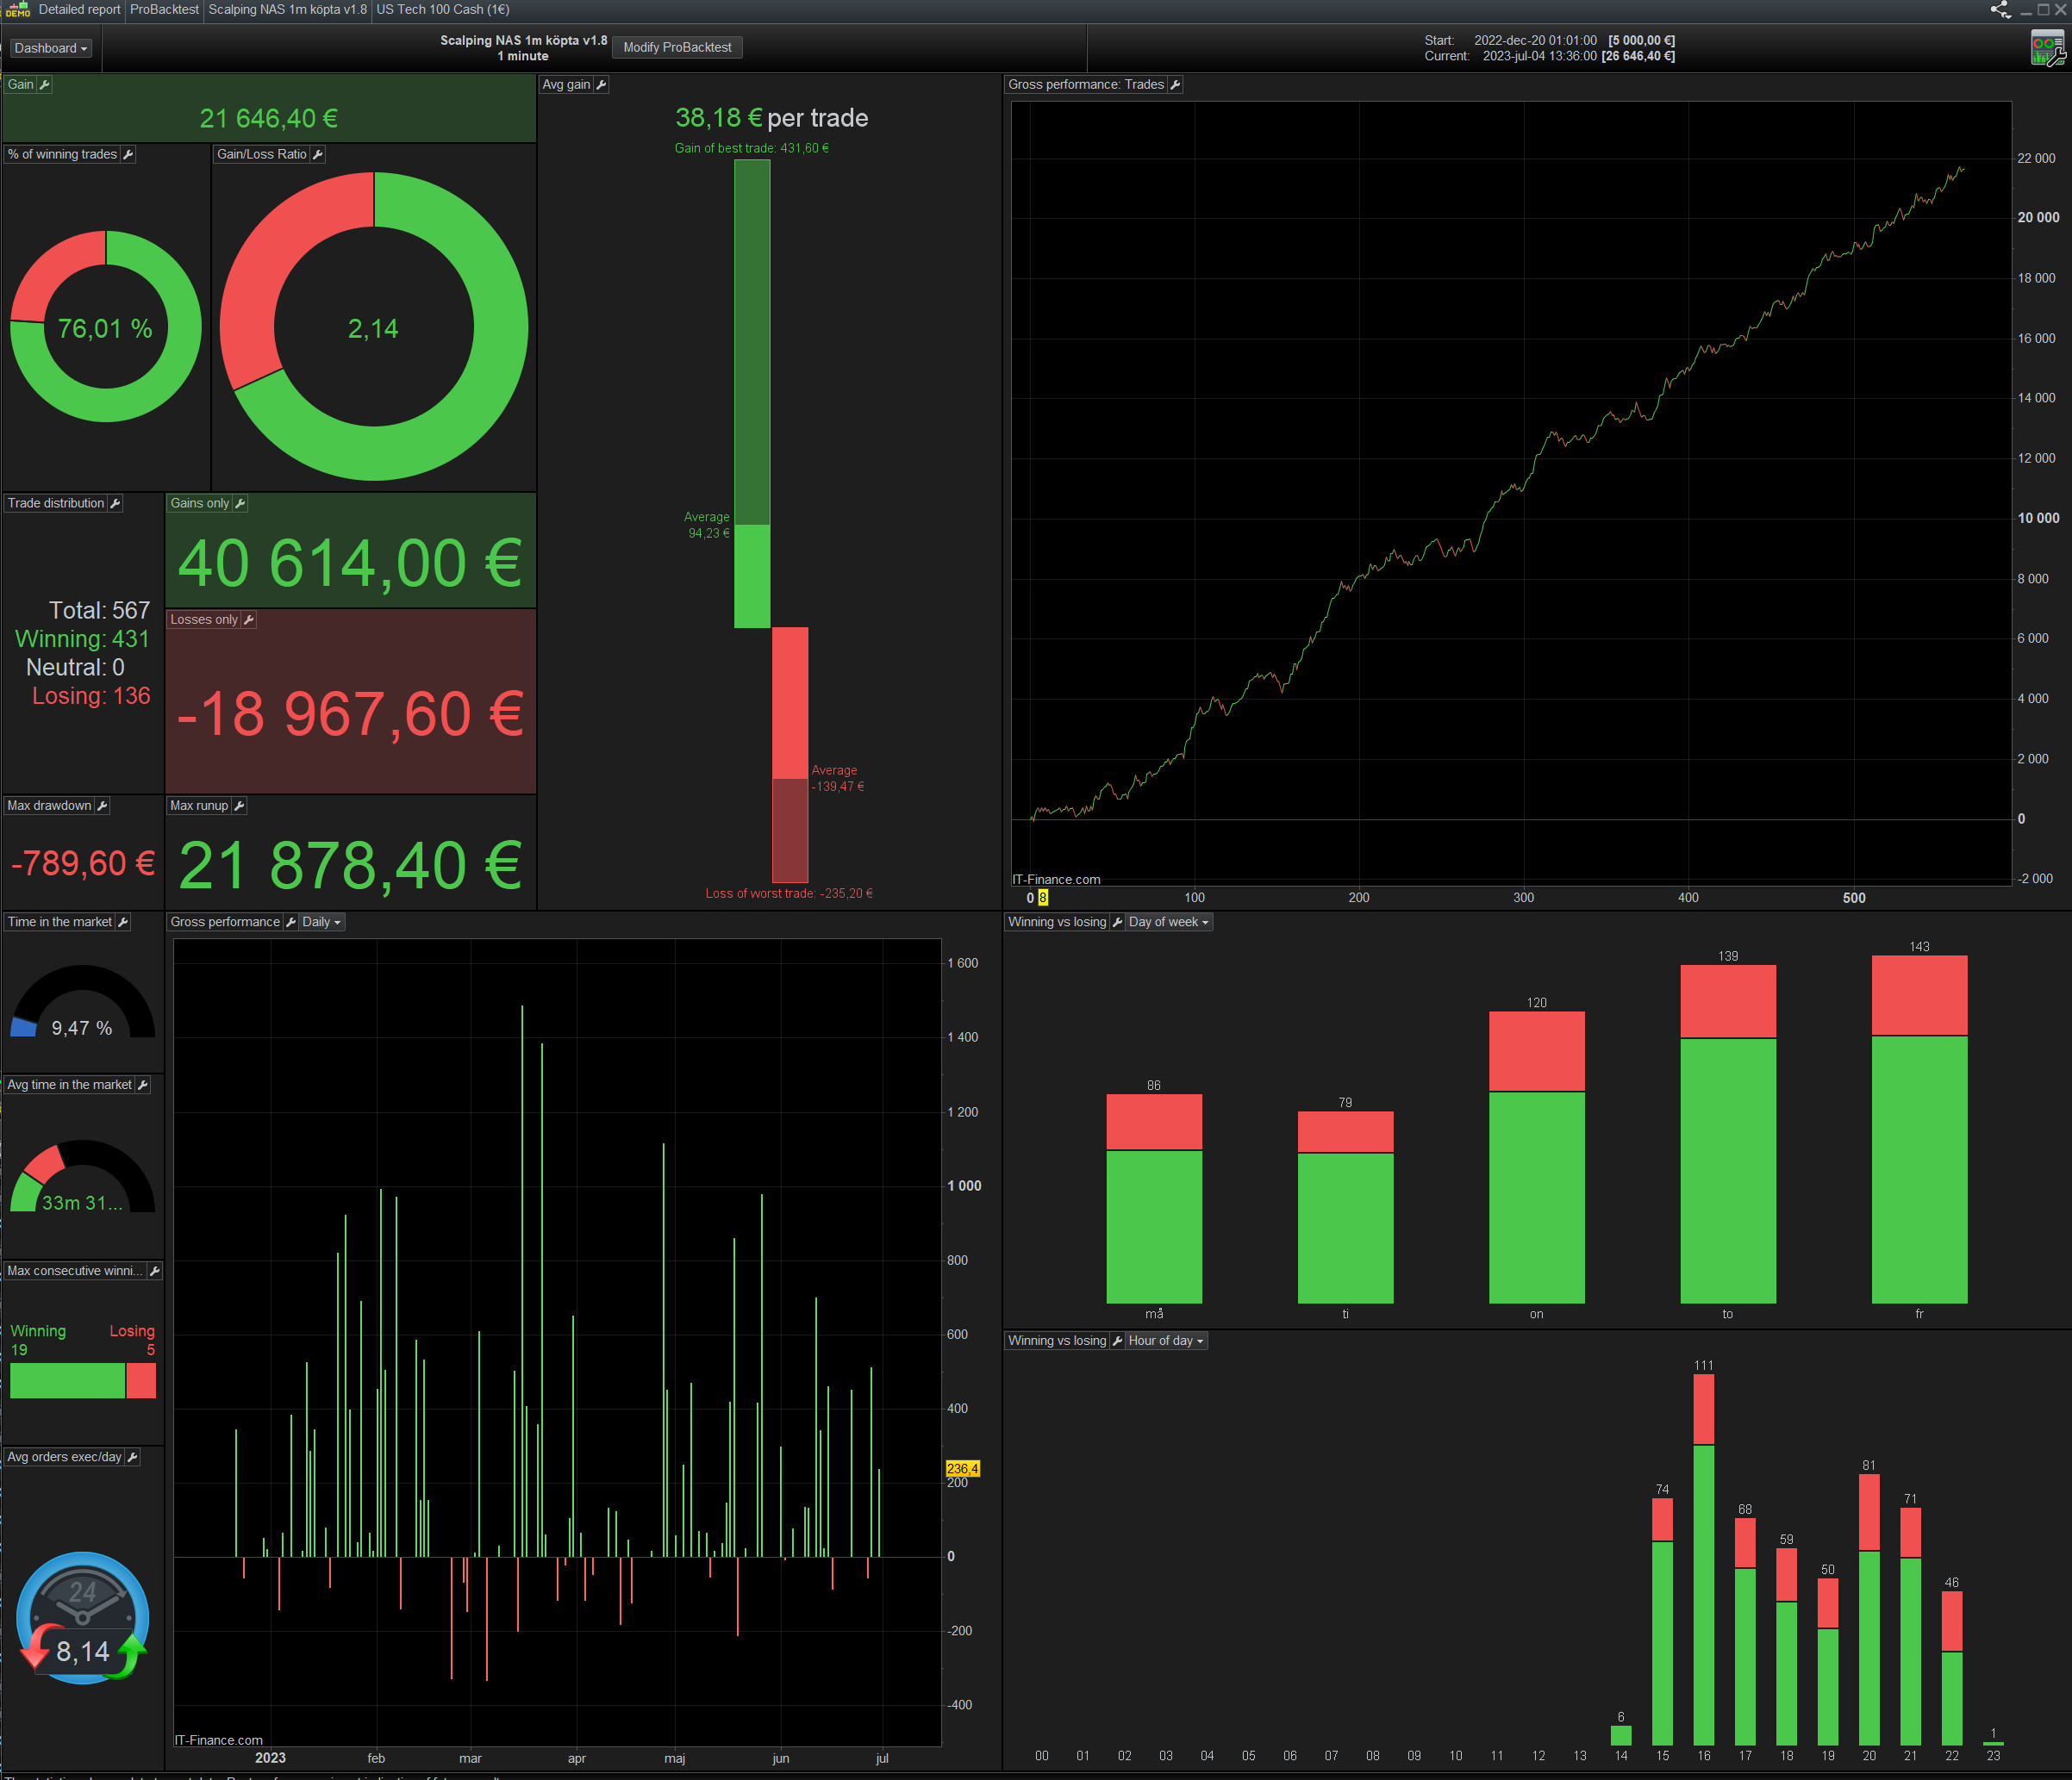Switch to the Detailed report tab

coord(79,10)
